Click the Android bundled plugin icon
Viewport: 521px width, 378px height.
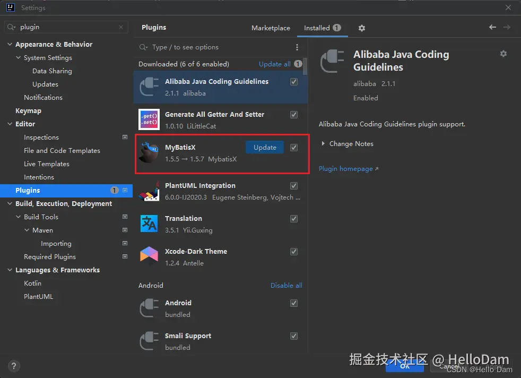149,308
